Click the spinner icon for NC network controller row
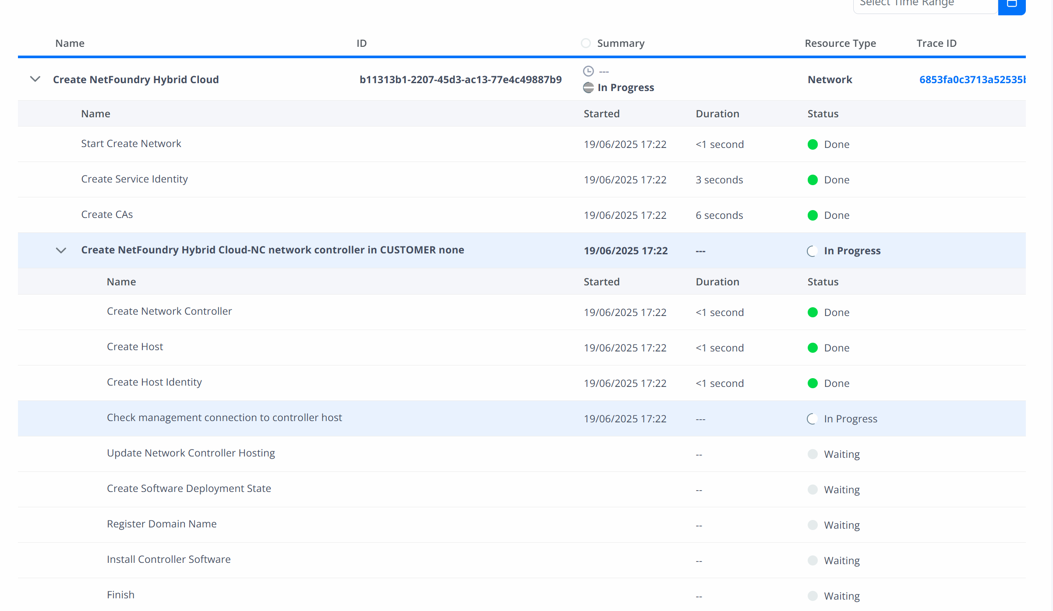Screen dimensions: 1053x611 click(x=812, y=251)
